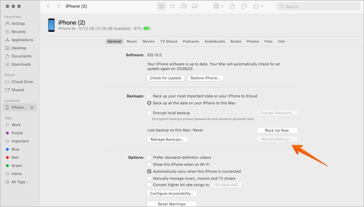The height and width of the screenshot is (207, 364).
Task: Select back up to iCloud option
Action: (149, 96)
